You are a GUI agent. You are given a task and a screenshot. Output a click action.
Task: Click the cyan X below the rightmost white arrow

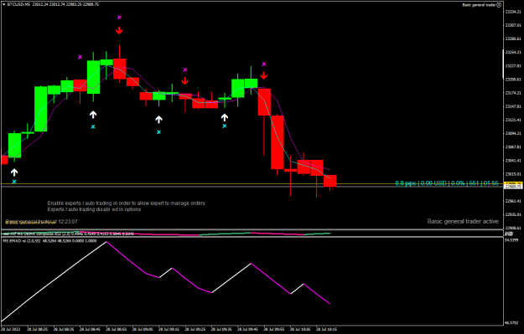[225, 126]
